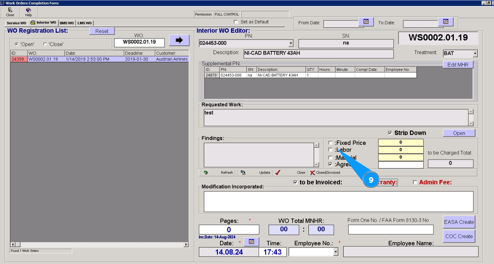The height and width of the screenshot is (264, 494).
Task: Open the From Date calendar picker
Action: 366,22
